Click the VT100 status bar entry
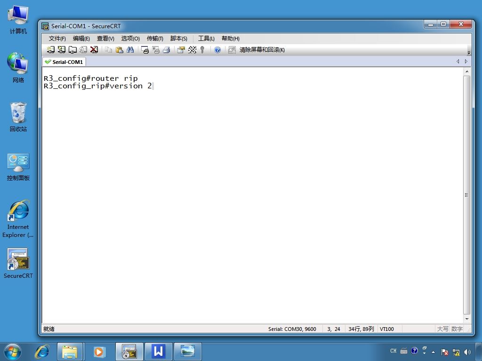Viewport: 482px width, 361px height. [x=387, y=329]
